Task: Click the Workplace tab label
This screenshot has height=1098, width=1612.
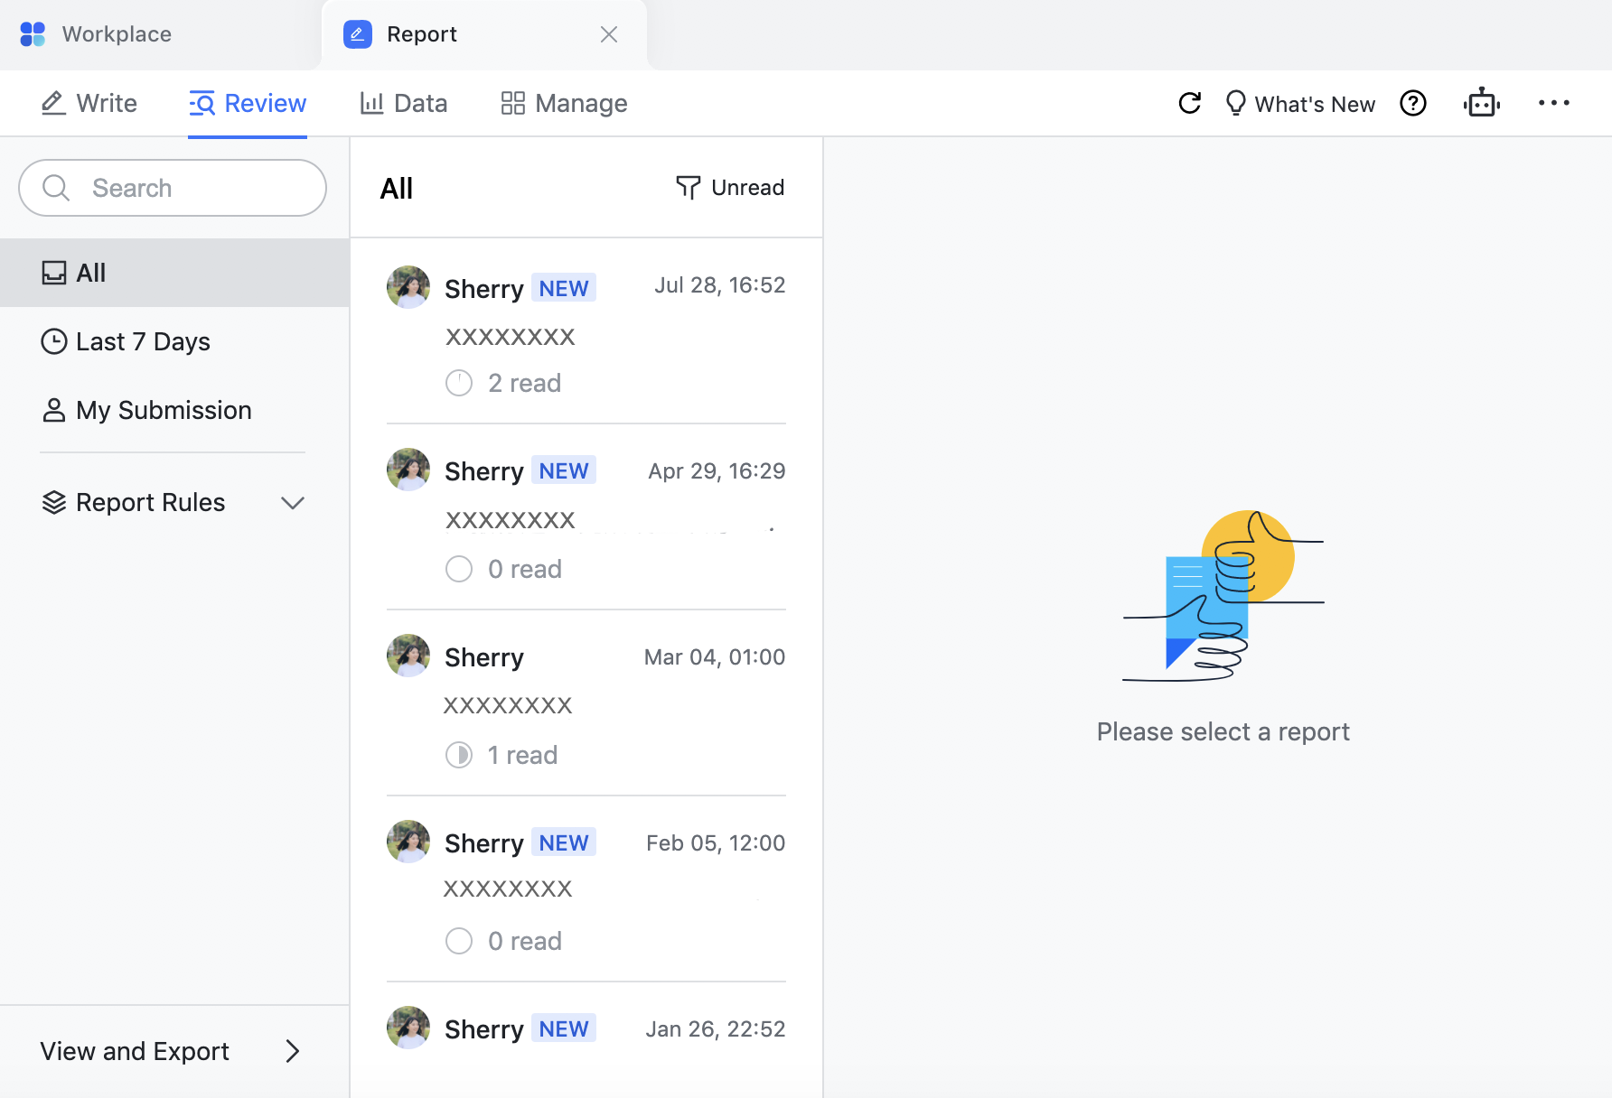Action: (117, 34)
